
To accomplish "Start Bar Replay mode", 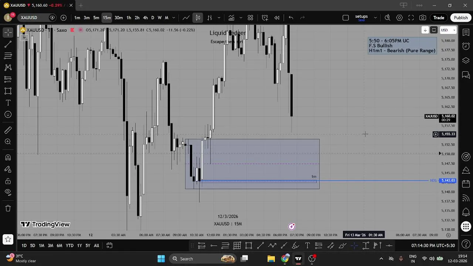I will (277, 18).
